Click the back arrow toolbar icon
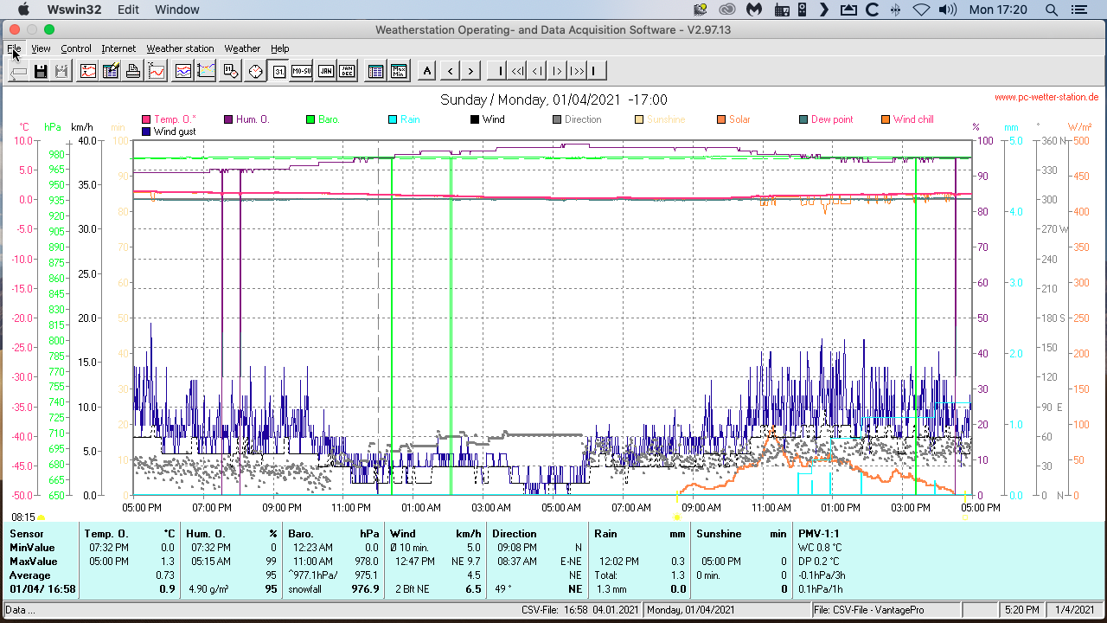This screenshot has height=623, width=1107. [x=18, y=71]
